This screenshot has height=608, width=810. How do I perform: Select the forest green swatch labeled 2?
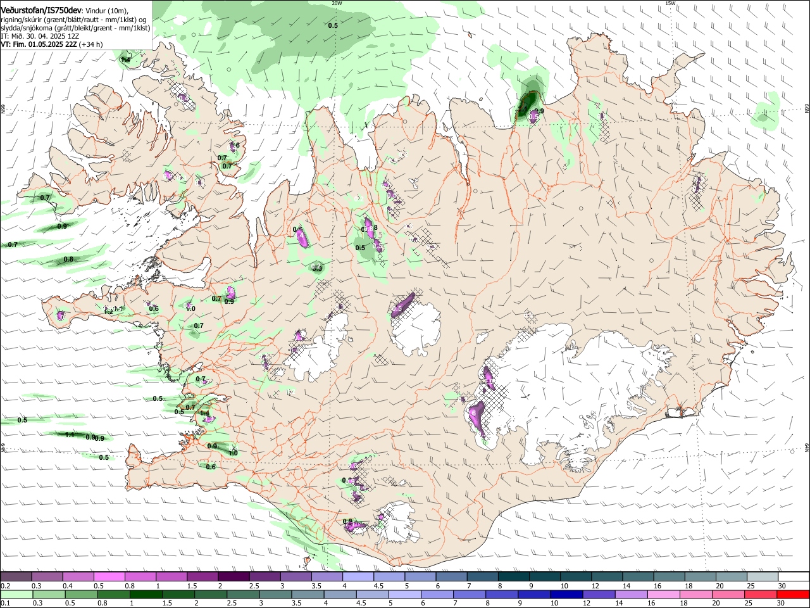tap(210, 595)
